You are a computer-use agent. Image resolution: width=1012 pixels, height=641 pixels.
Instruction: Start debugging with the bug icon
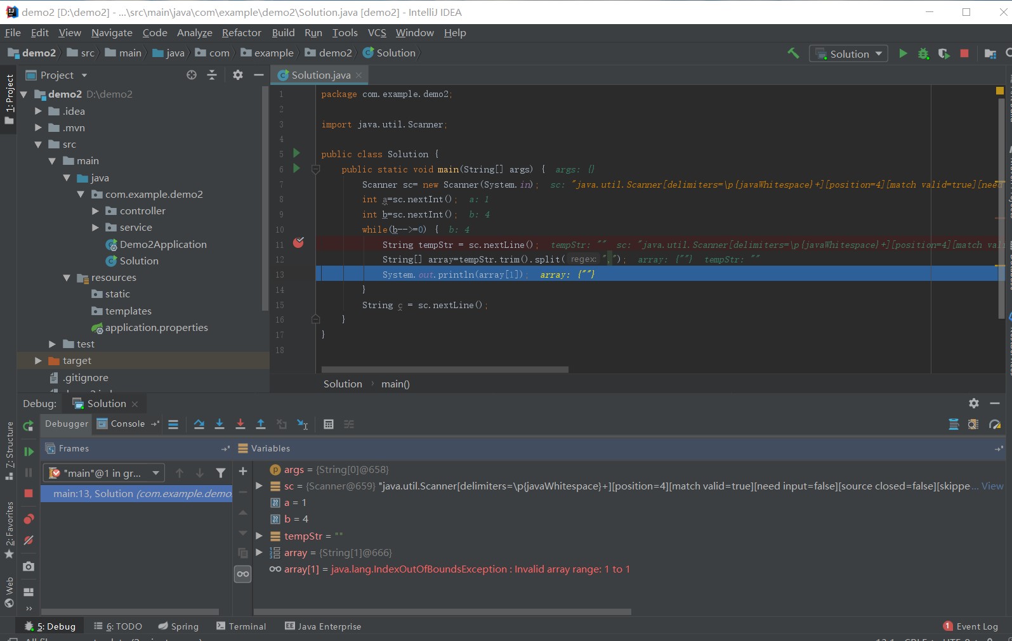point(923,54)
